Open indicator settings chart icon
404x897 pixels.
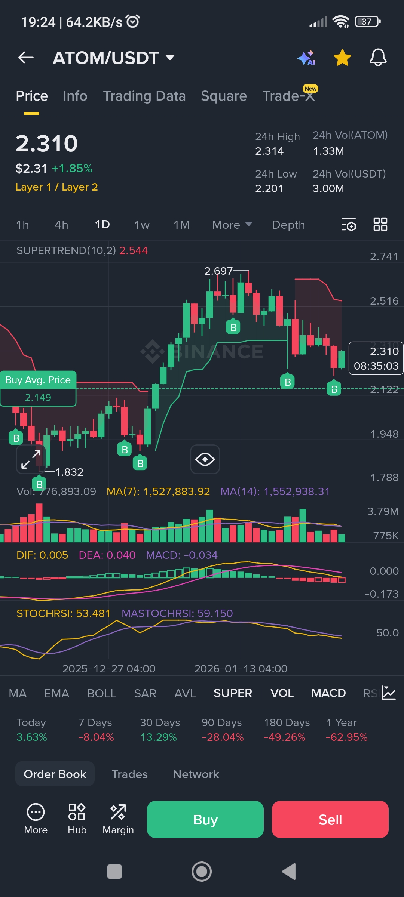click(x=389, y=693)
